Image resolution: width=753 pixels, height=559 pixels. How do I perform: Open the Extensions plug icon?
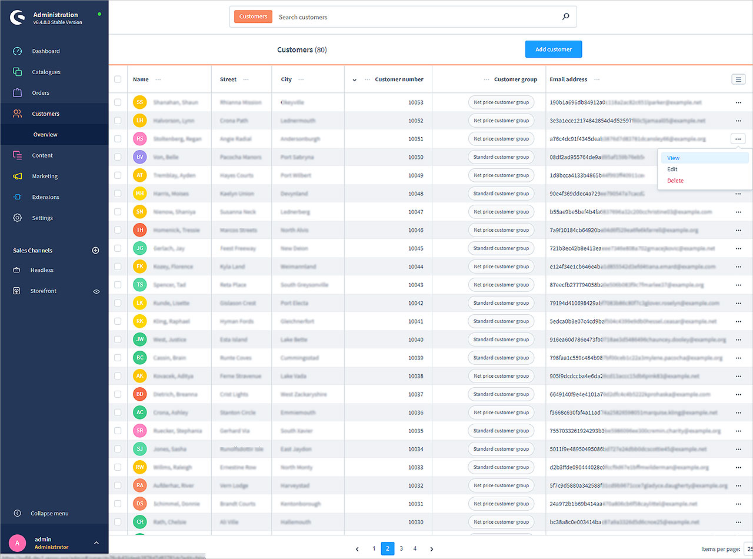tap(18, 197)
